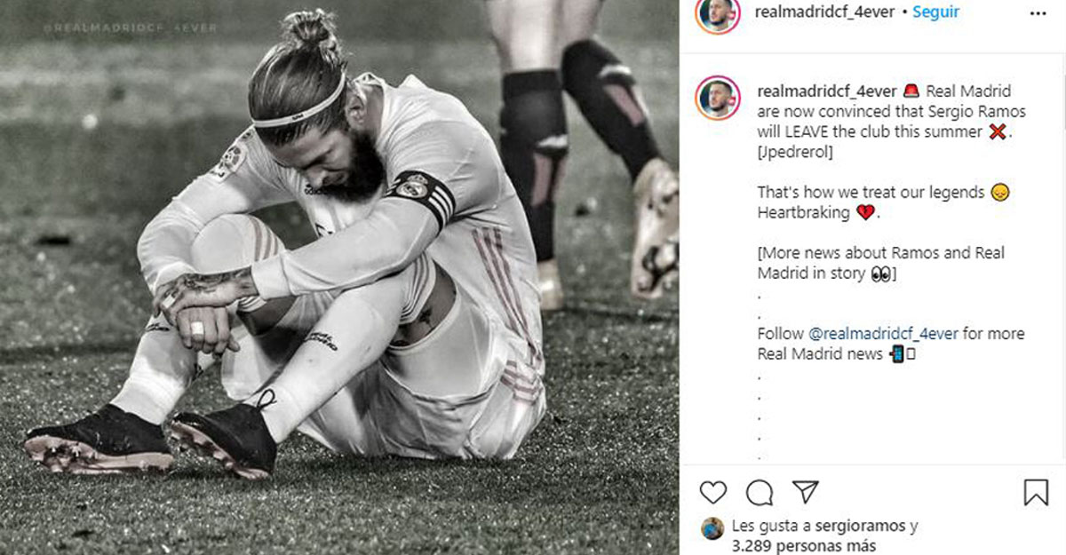
Task: Click the avatar beside the caption text
Action: (718, 98)
